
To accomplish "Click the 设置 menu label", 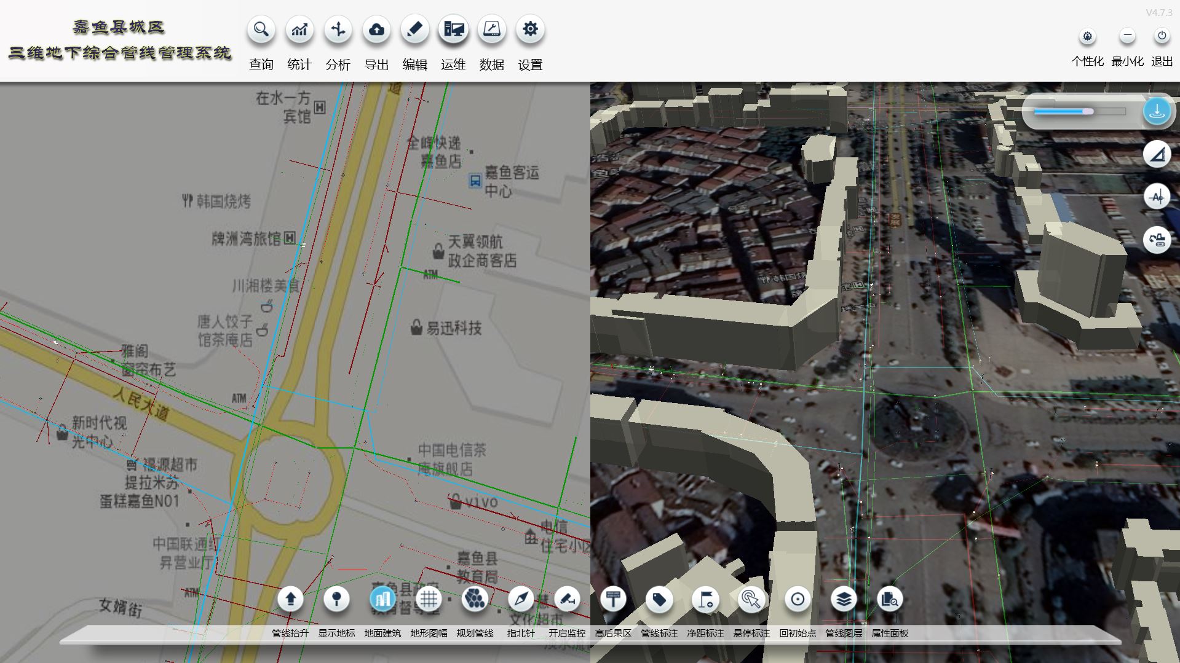I will point(530,65).
